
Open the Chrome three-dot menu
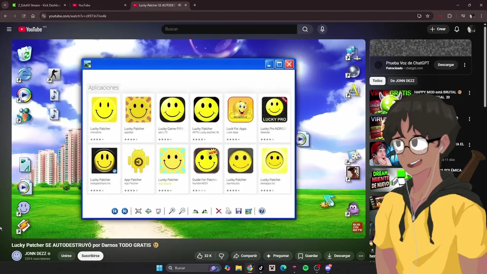tap(482, 16)
